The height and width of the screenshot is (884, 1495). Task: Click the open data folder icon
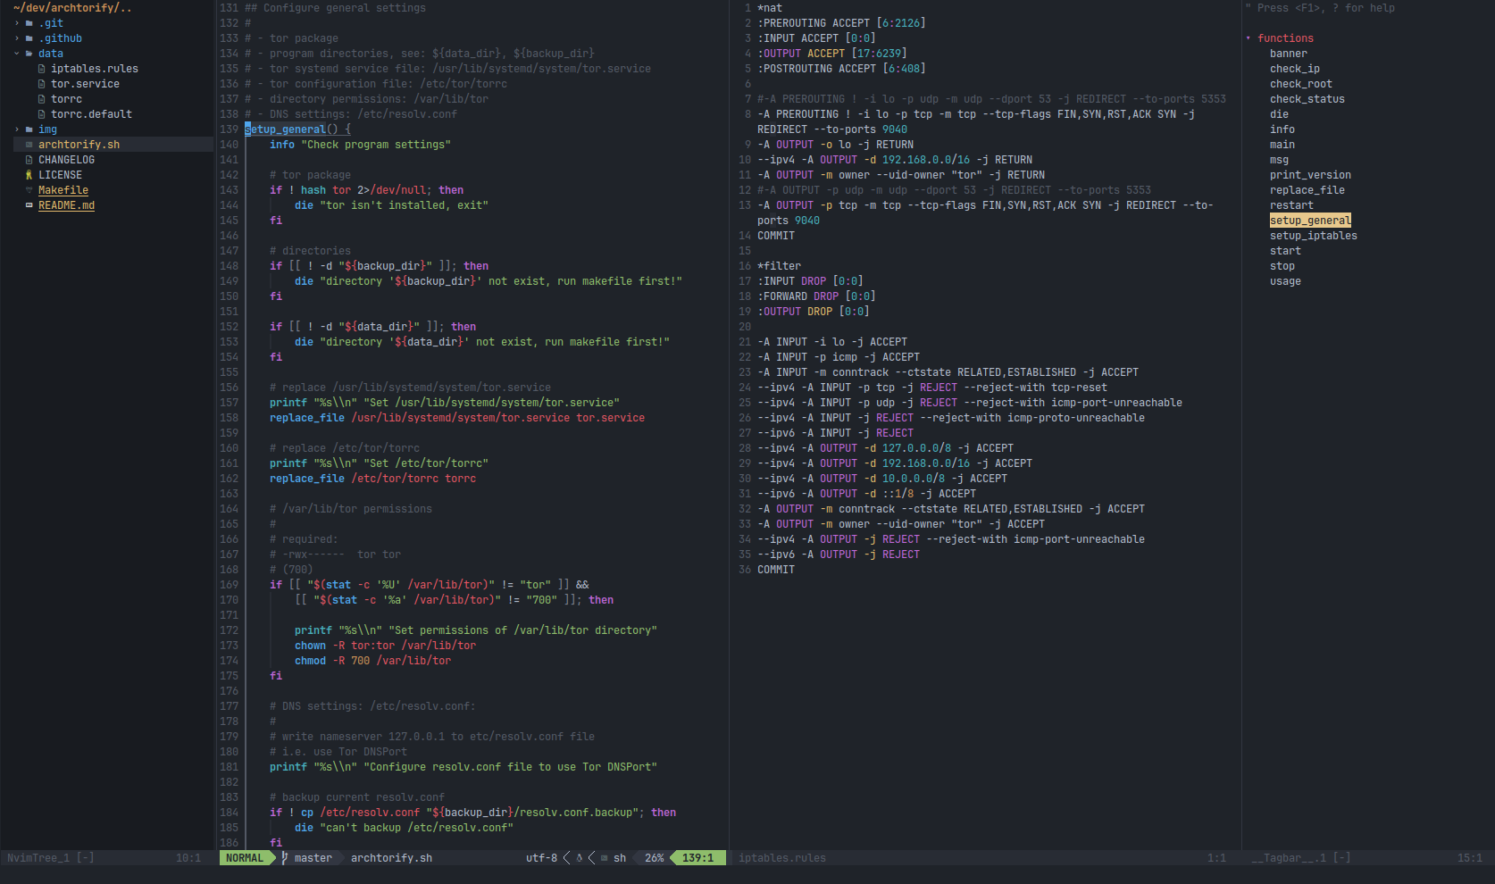29,54
